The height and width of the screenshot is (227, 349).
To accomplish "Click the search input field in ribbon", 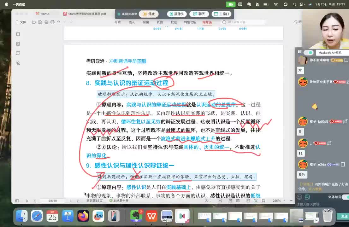I will [x=244, y=22].
